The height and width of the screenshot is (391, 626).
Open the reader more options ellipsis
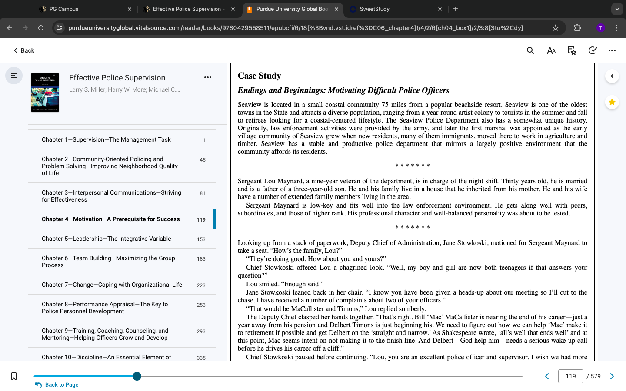click(612, 50)
